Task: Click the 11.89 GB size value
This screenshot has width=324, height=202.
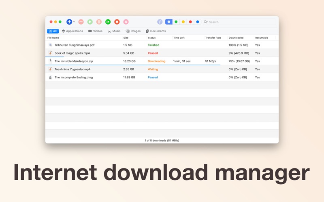Action: [129, 77]
